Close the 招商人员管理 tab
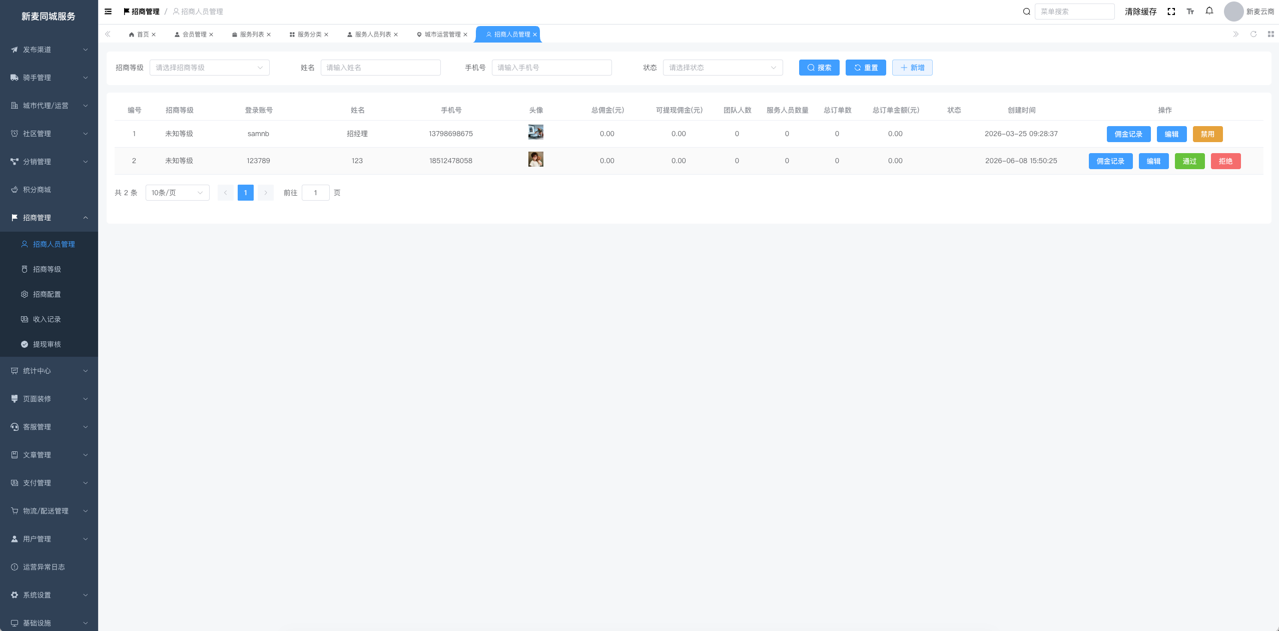Screen dimensions: 1279x631 click(535, 35)
